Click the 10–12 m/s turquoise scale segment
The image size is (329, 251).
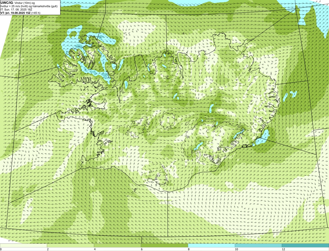(259, 246)
